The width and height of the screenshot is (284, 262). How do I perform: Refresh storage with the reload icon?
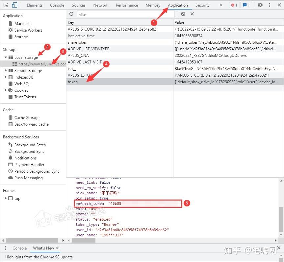coord(71,14)
